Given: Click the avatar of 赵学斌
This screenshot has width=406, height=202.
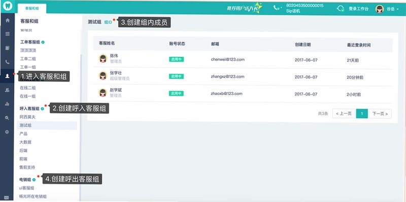Looking at the screenshot, I should click(103, 93).
